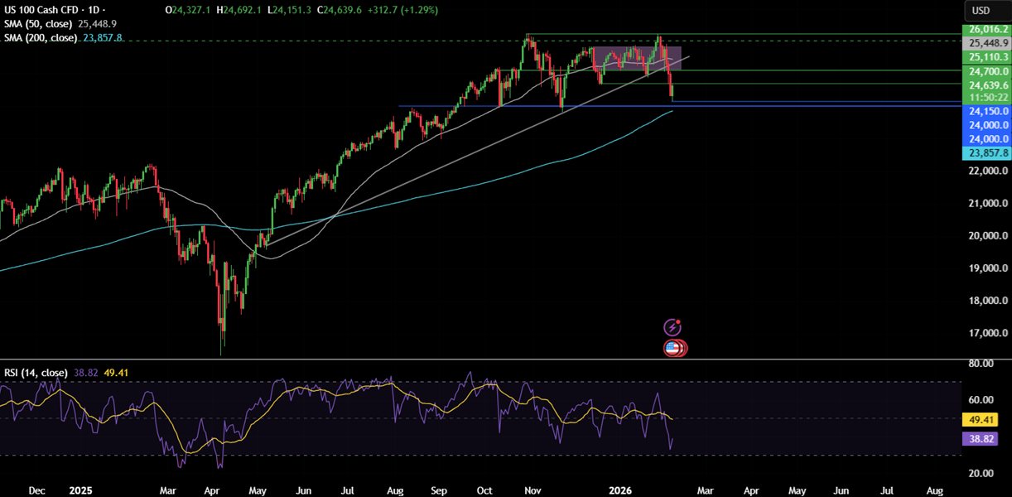Screen dimensions: 1012x497
Task: Open the US flag earnings event marker
Action: point(673,348)
